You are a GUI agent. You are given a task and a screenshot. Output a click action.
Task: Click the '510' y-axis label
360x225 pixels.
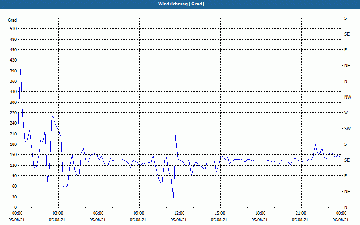pos(13,29)
